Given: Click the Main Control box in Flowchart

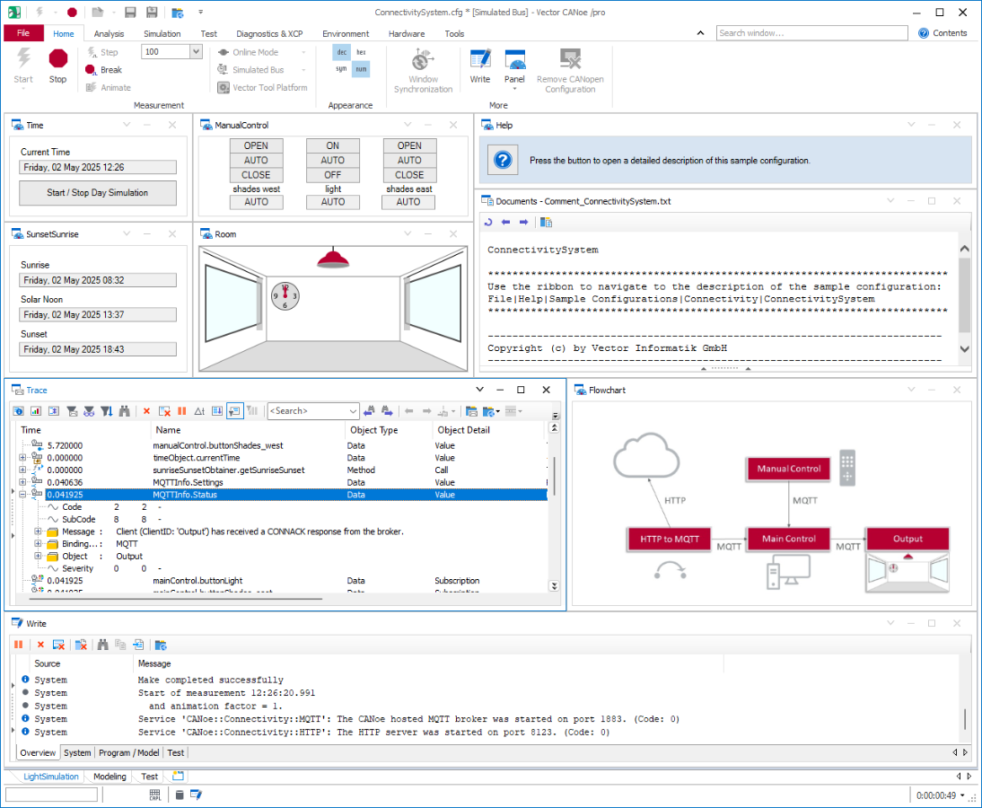Looking at the screenshot, I should coord(788,539).
